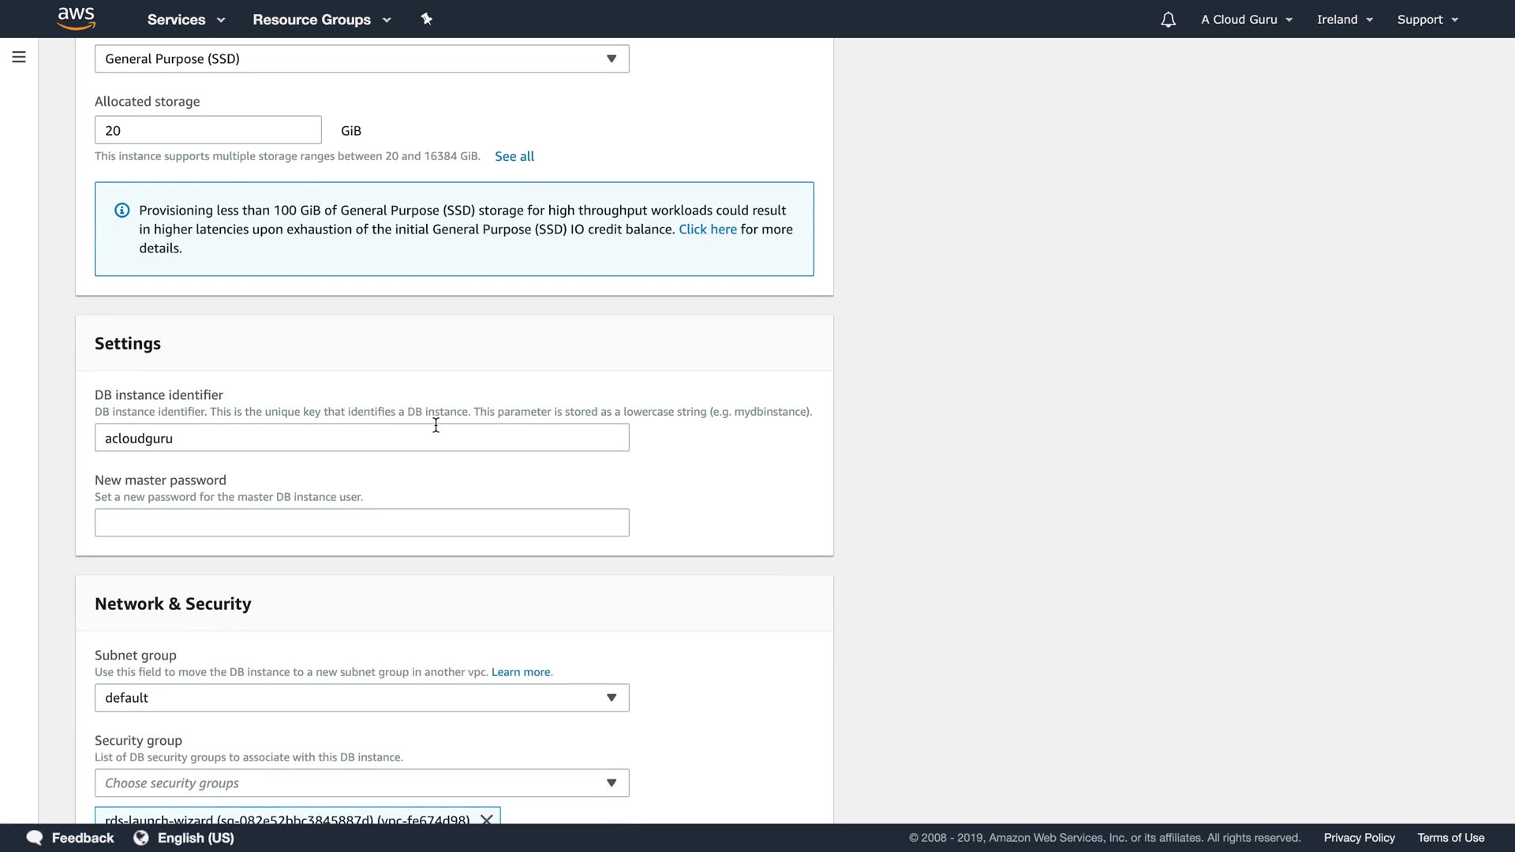Click the New master password field
1515x852 pixels.
click(361, 523)
